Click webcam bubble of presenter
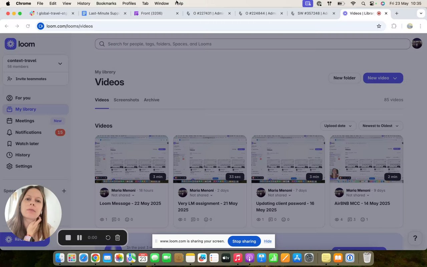 click(33, 214)
